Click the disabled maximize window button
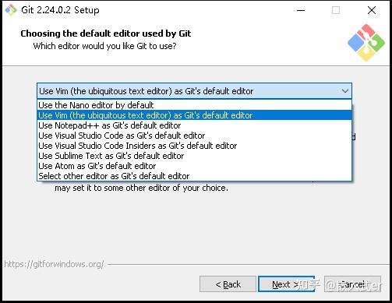The width and height of the screenshot is (392, 303). pyautogui.click(x=336, y=10)
